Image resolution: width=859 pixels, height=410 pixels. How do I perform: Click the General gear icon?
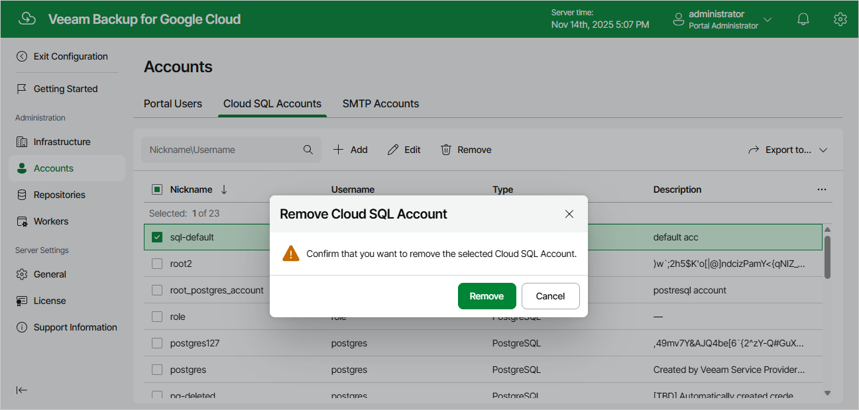pyautogui.click(x=22, y=274)
